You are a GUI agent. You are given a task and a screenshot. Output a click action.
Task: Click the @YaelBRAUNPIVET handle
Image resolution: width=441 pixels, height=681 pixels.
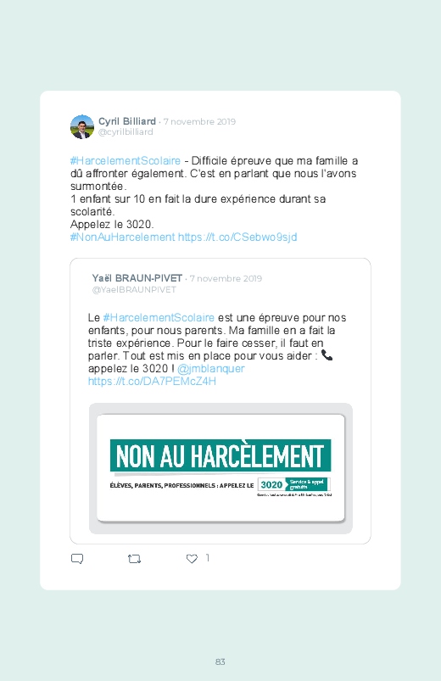[134, 290]
